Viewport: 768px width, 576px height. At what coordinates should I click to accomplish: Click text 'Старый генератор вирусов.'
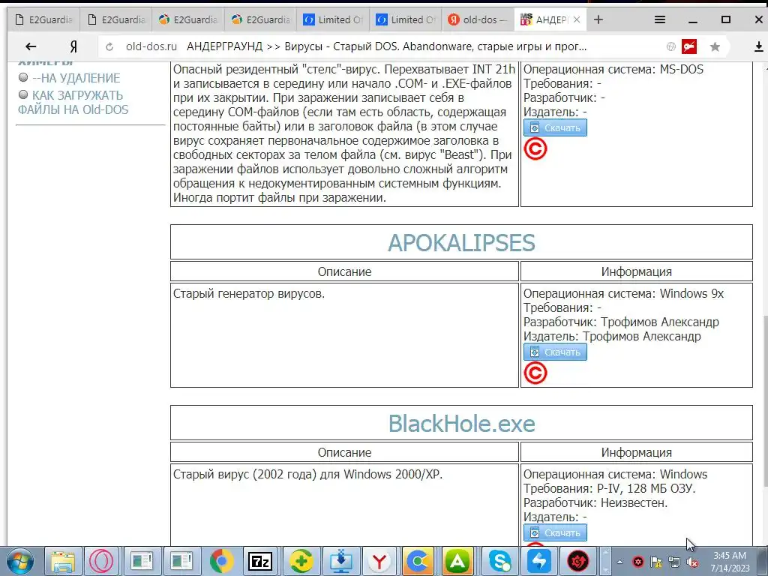pyautogui.click(x=249, y=293)
